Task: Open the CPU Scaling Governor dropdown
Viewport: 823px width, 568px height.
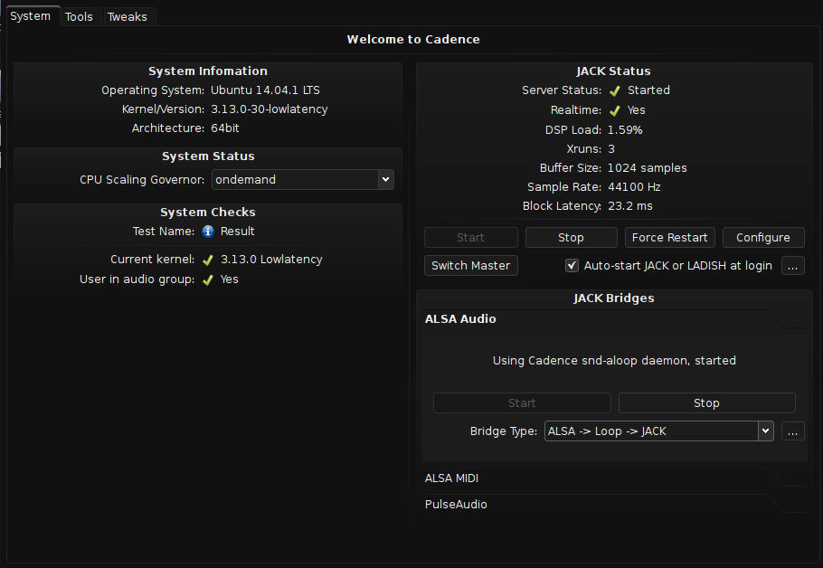Action: tap(303, 180)
